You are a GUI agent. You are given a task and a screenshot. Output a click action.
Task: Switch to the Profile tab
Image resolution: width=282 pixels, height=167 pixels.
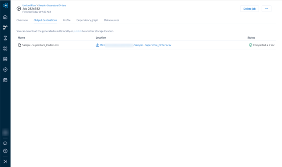click(67, 20)
